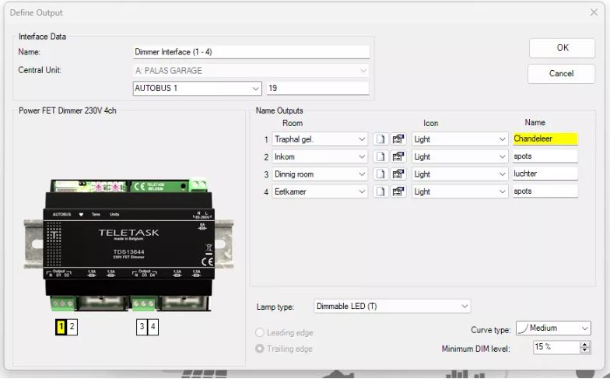This screenshot has height=379, width=610.
Task: Click the new room icon for output 1
Action: [380, 139]
